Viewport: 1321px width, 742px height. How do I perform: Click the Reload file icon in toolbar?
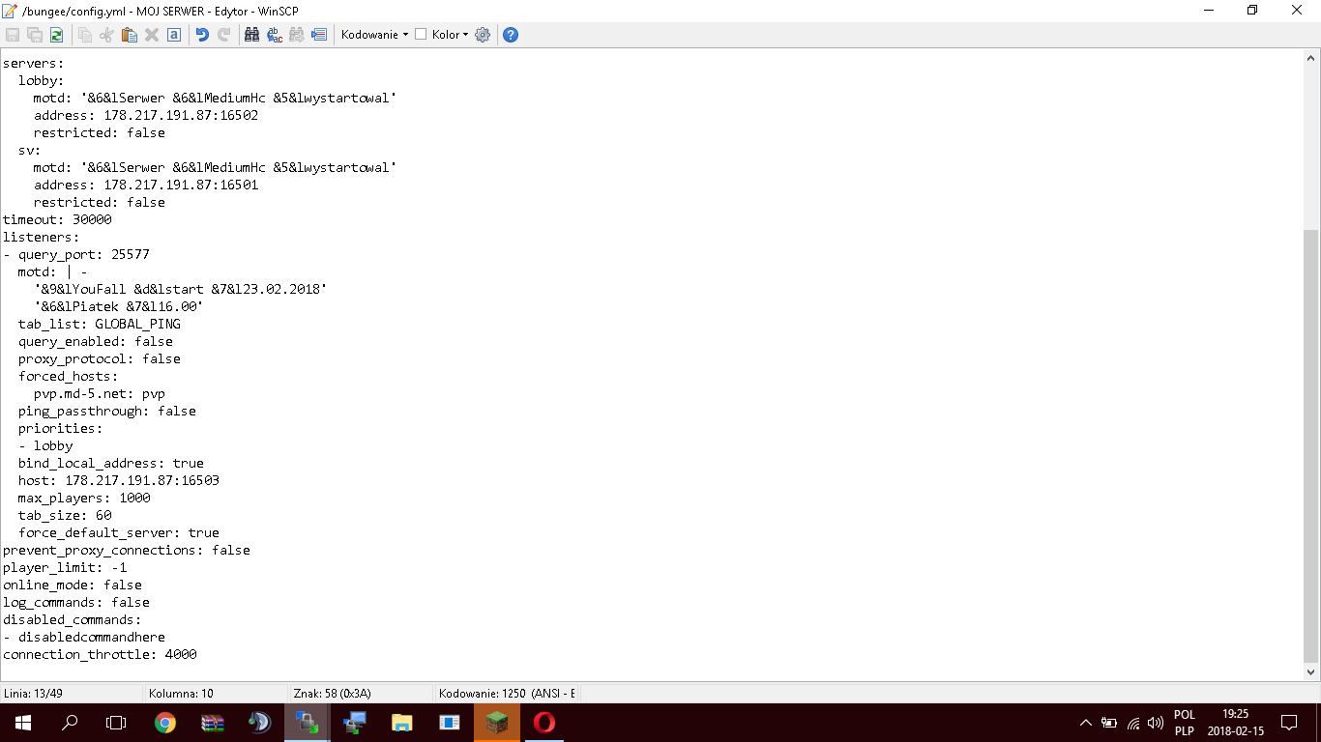click(x=57, y=35)
